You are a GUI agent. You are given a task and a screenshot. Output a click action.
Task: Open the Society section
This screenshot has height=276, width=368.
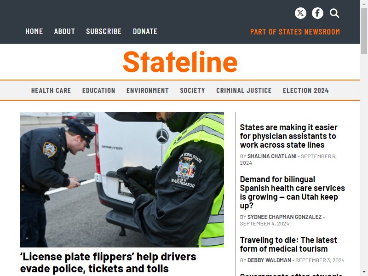192,90
